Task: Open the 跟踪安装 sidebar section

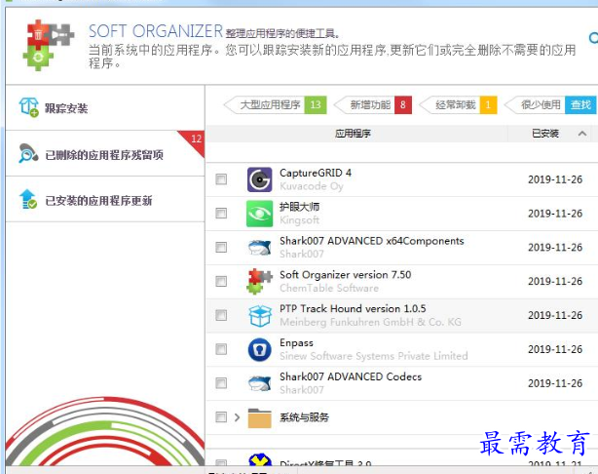Action: 105,107
